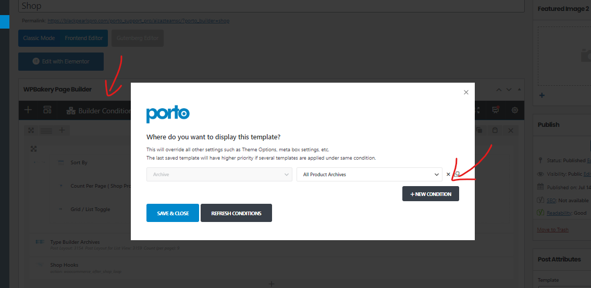The image size is (591, 288).
Task: Click the status key icon
Action: [x=540, y=160]
